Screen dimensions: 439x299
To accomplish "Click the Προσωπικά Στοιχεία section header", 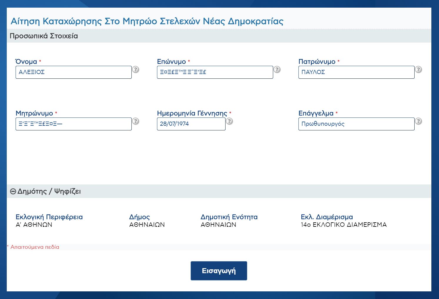I will tap(44, 36).
